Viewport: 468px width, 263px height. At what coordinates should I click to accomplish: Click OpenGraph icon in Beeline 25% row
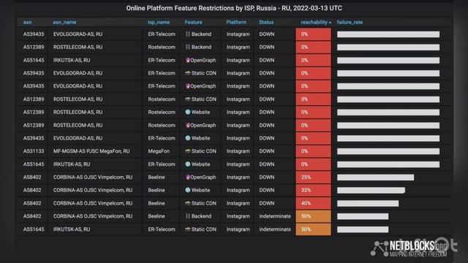coord(188,177)
